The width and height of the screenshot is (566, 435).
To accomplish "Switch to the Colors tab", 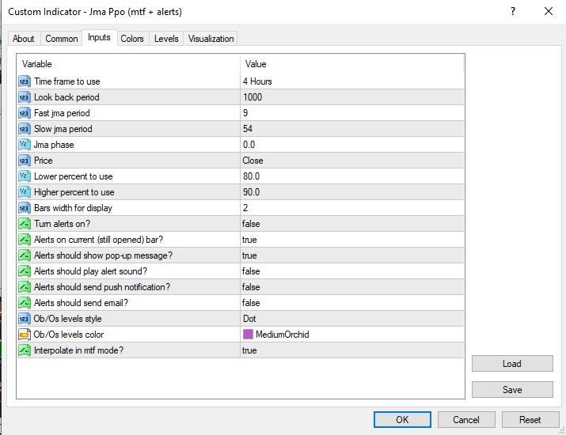I will [132, 39].
